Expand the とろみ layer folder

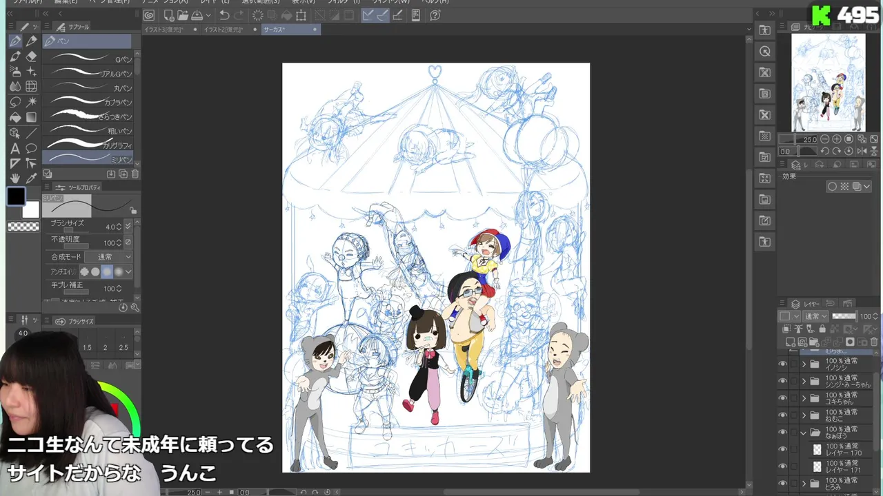[804, 484]
